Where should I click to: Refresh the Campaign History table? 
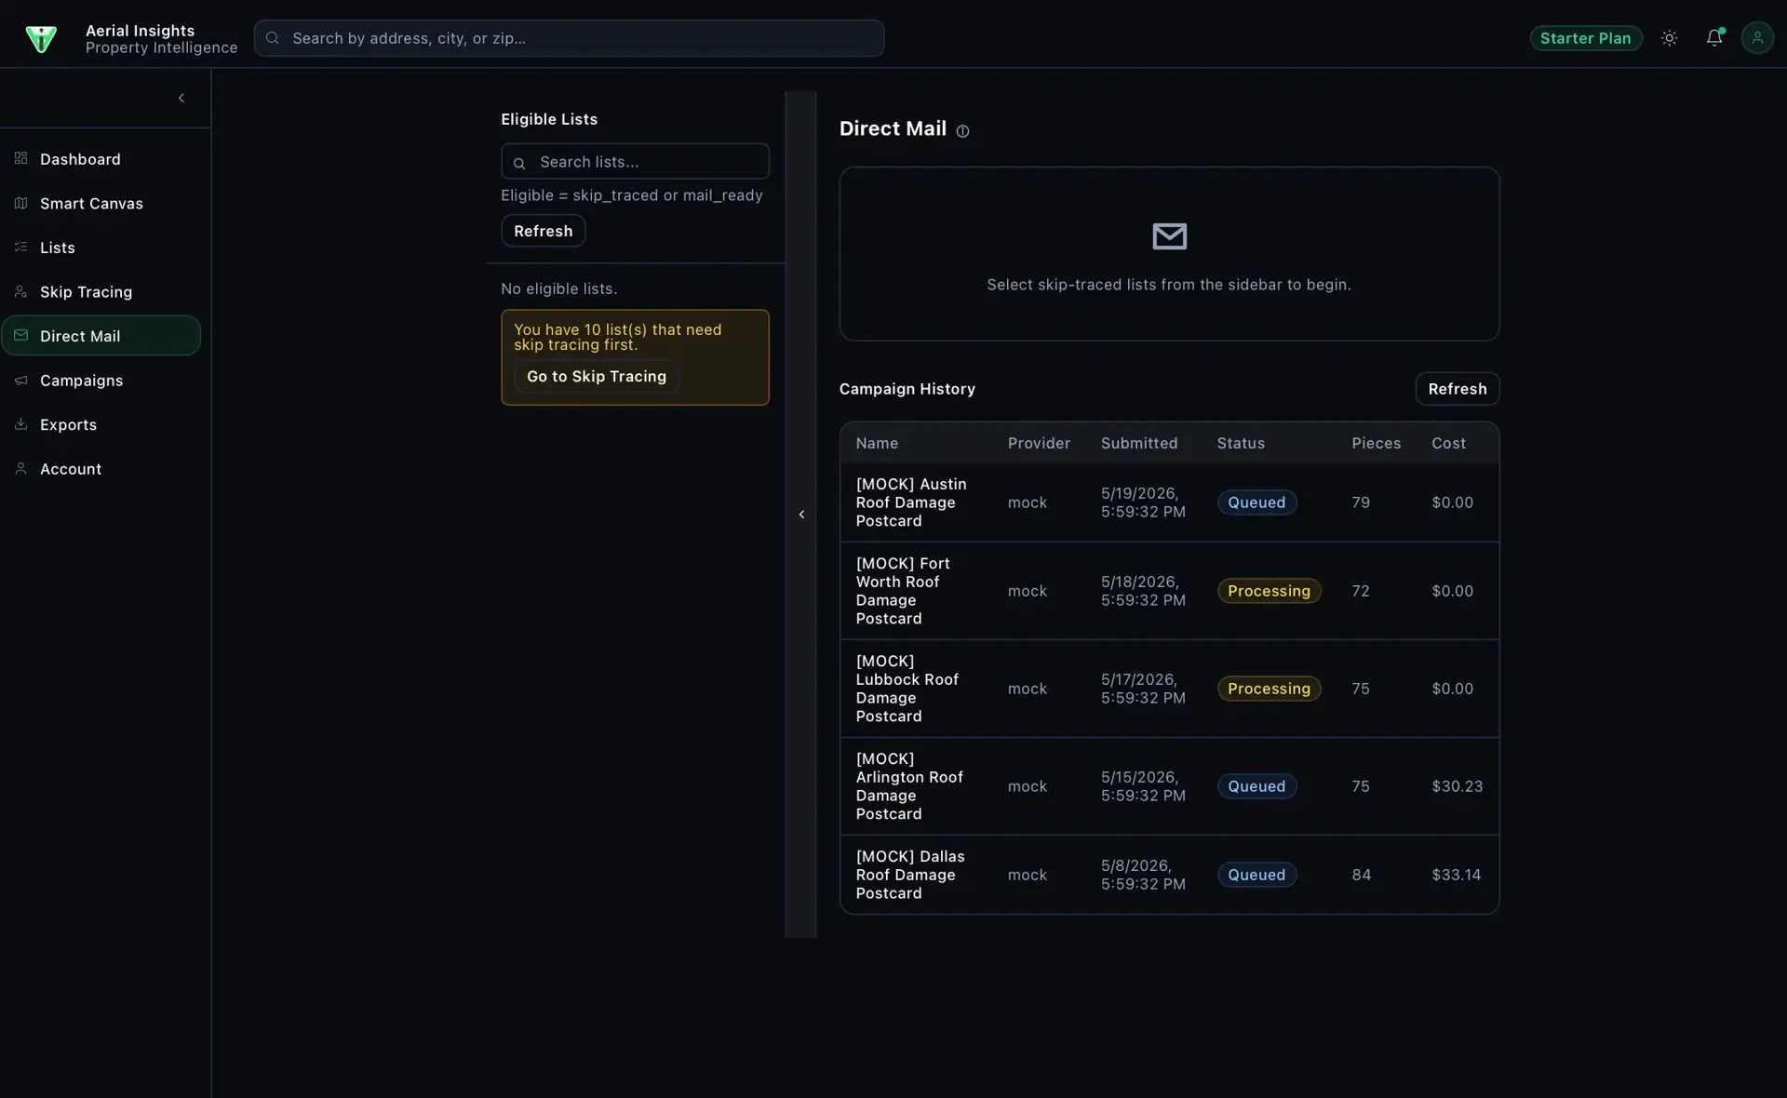tap(1457, 389)
